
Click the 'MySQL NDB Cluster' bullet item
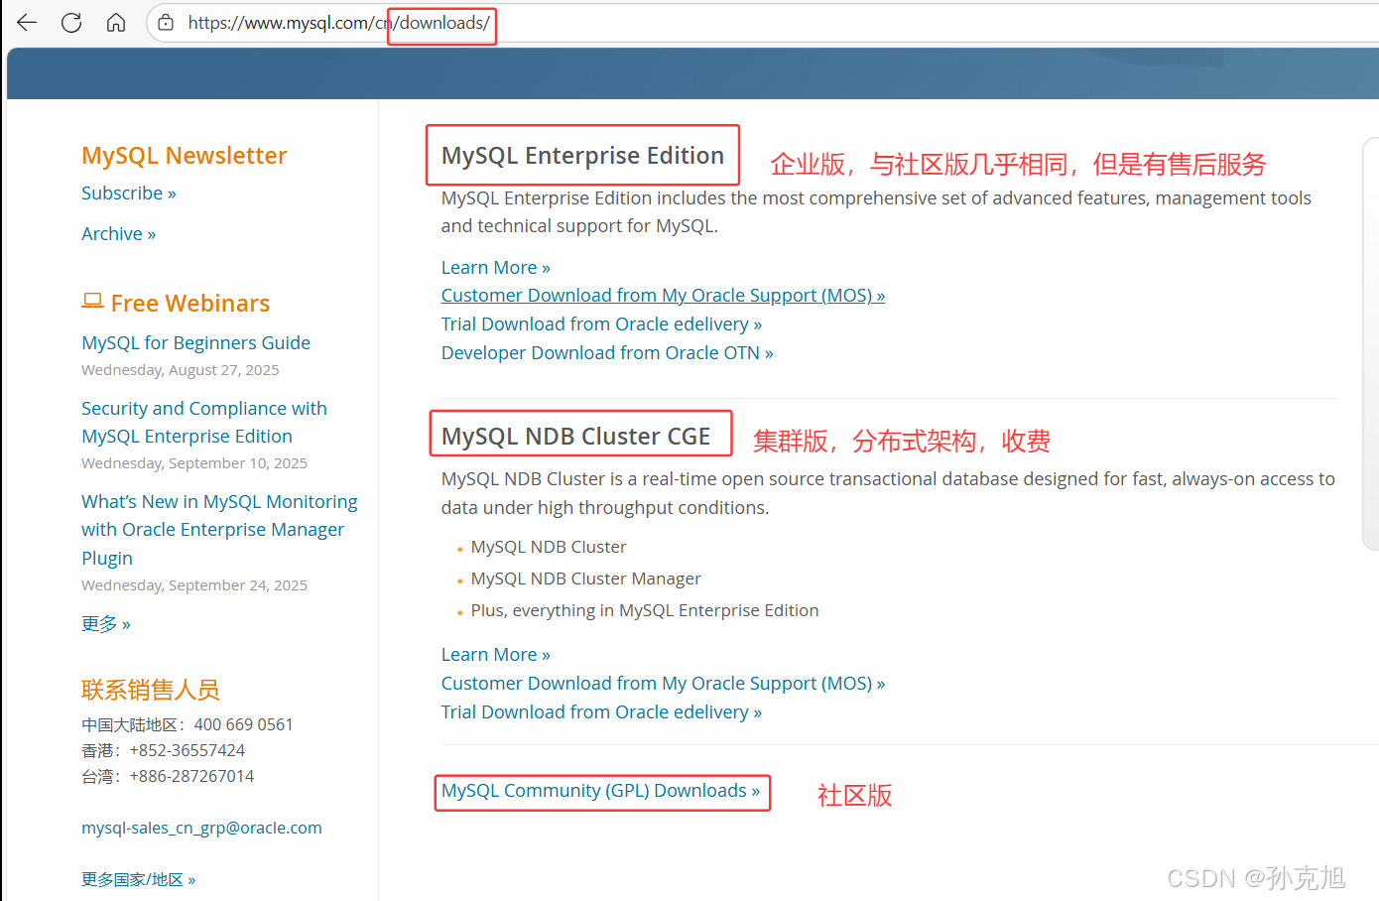pos(549,547)
